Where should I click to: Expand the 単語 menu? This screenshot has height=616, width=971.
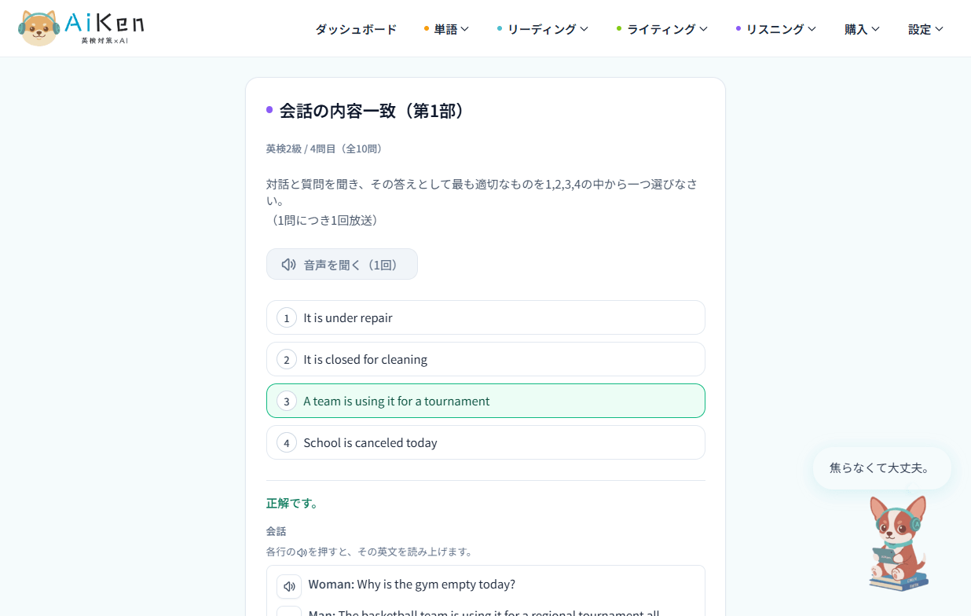(x=446, y=29)
